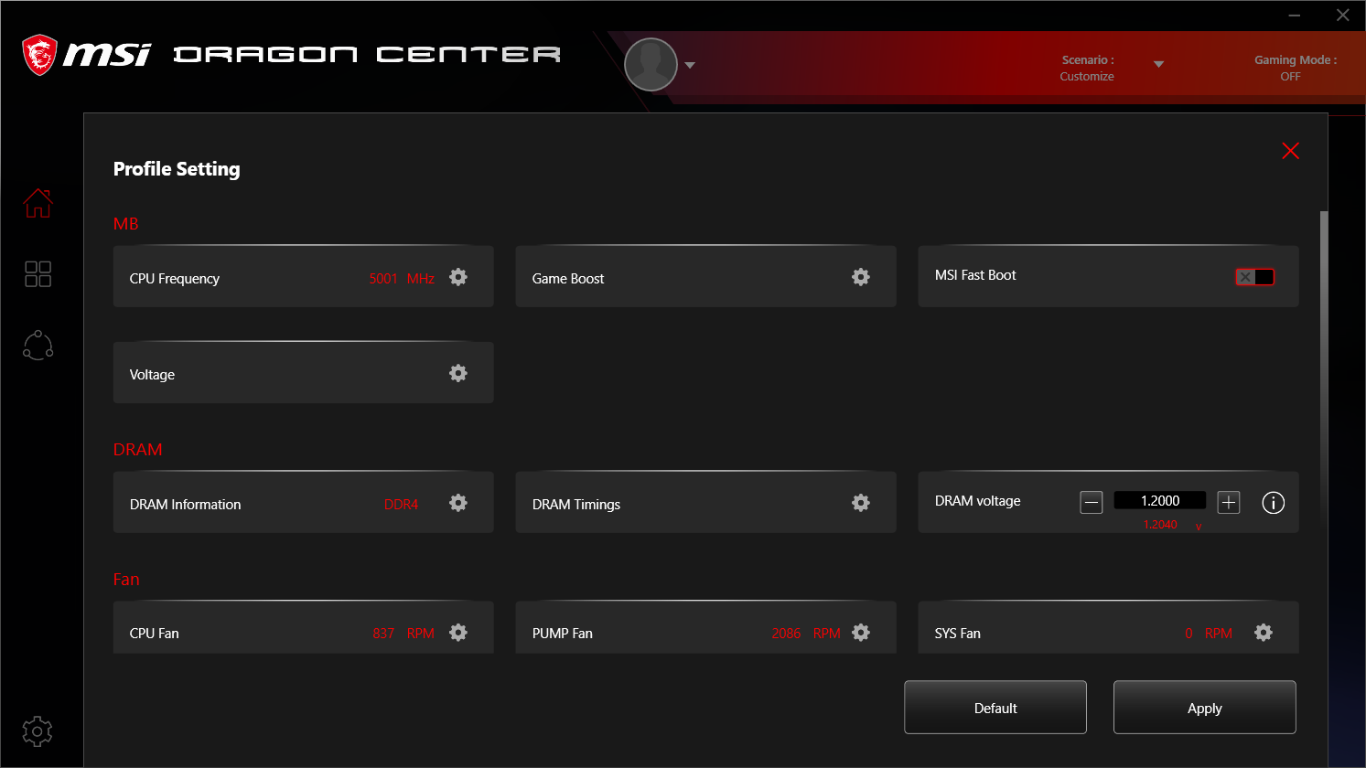Open CPU Frequency settings gear
1366x768 pixels.
coord(458,277)
